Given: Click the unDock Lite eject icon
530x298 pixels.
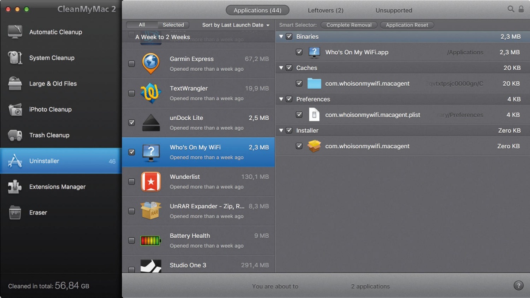Looking at the screenshot, I should 151,123.
